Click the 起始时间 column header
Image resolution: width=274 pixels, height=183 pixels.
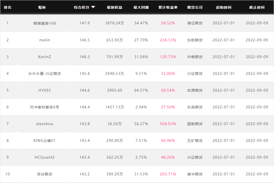[224, 7]
